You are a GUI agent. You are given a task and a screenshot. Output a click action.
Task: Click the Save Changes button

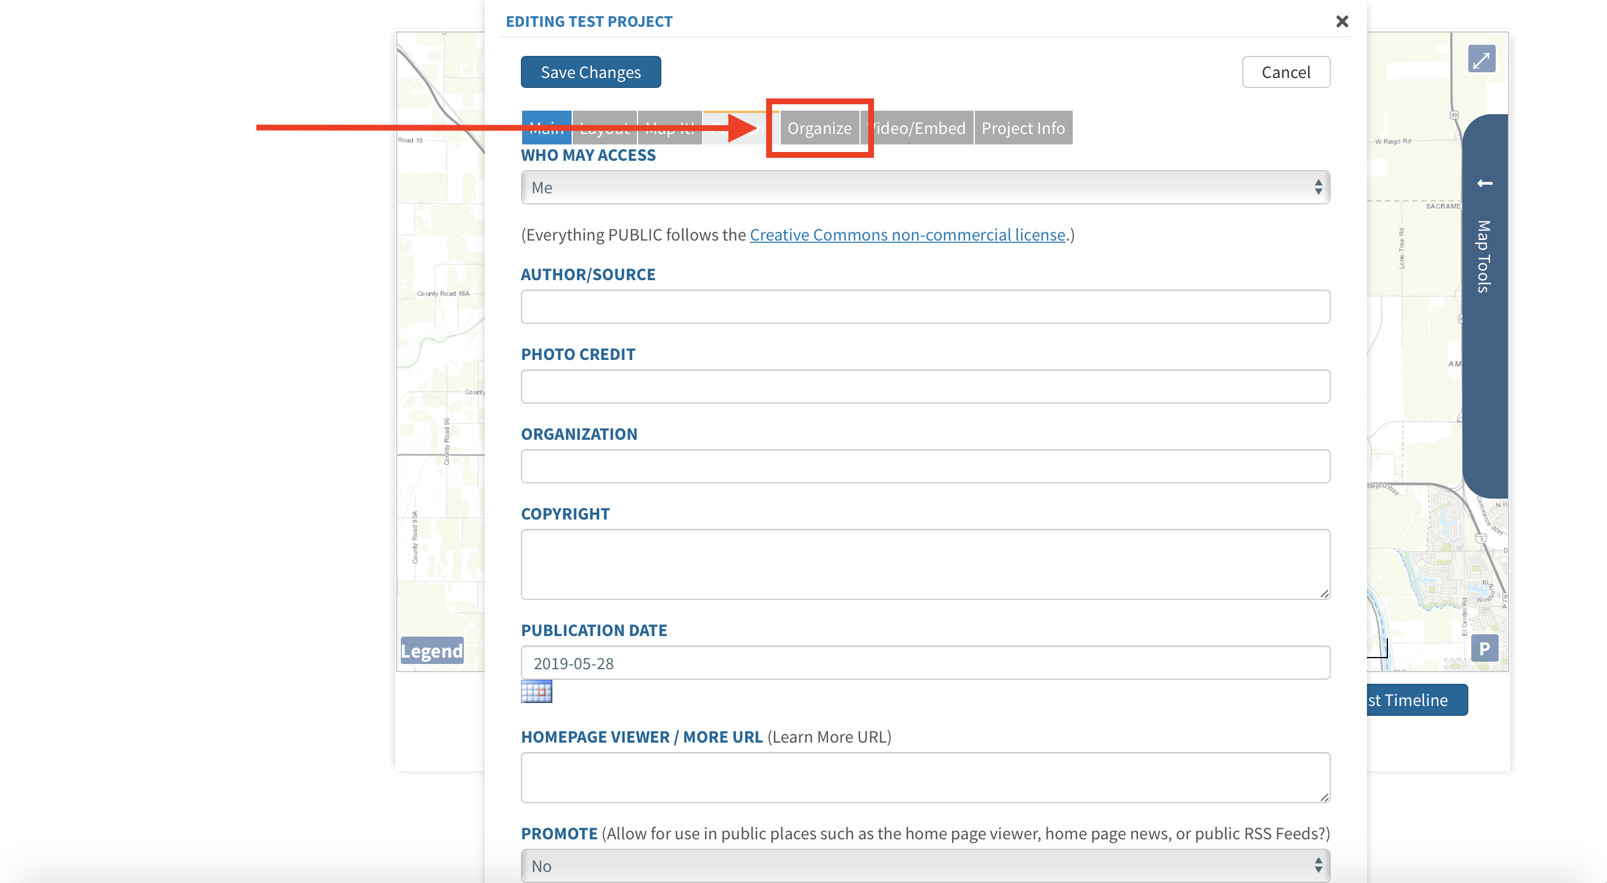(590, 72)
